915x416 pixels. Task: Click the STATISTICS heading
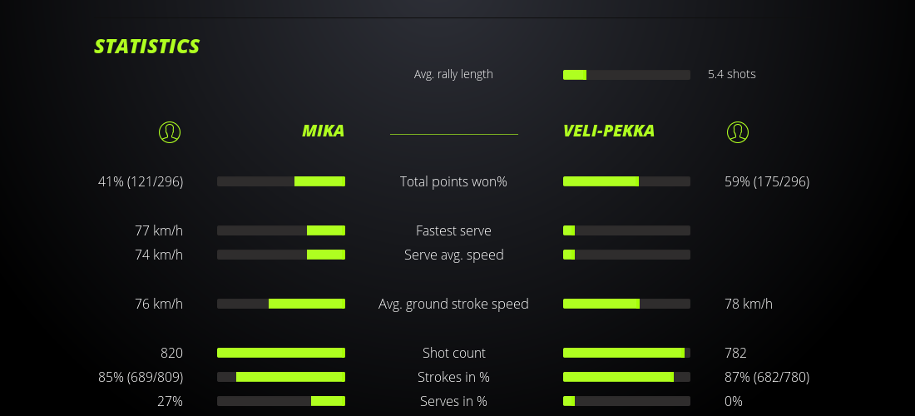pos(147,47)
